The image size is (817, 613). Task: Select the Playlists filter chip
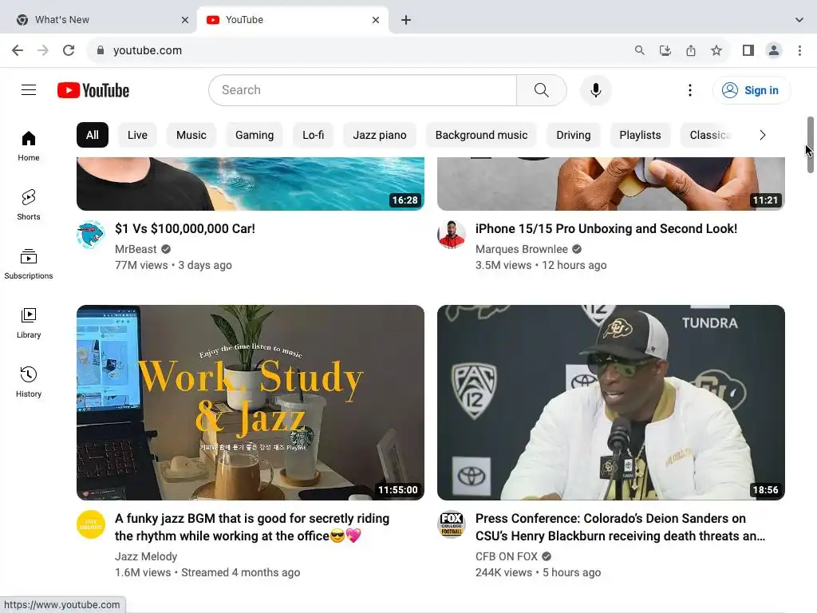pos(641,135)
